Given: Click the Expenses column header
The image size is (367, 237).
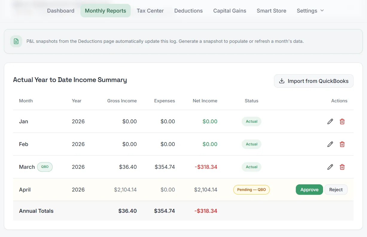Looking at the screenshot, I should pos(165,101).
